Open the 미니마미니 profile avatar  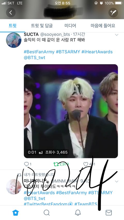(14, 187)
